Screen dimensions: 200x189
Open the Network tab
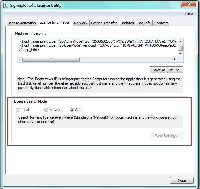pos(80,23)
